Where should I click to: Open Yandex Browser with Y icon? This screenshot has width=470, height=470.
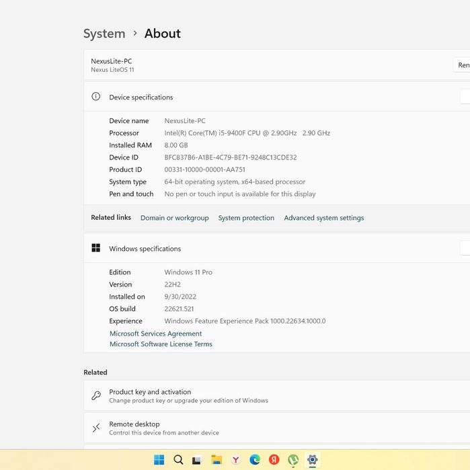tap(235, 459)
